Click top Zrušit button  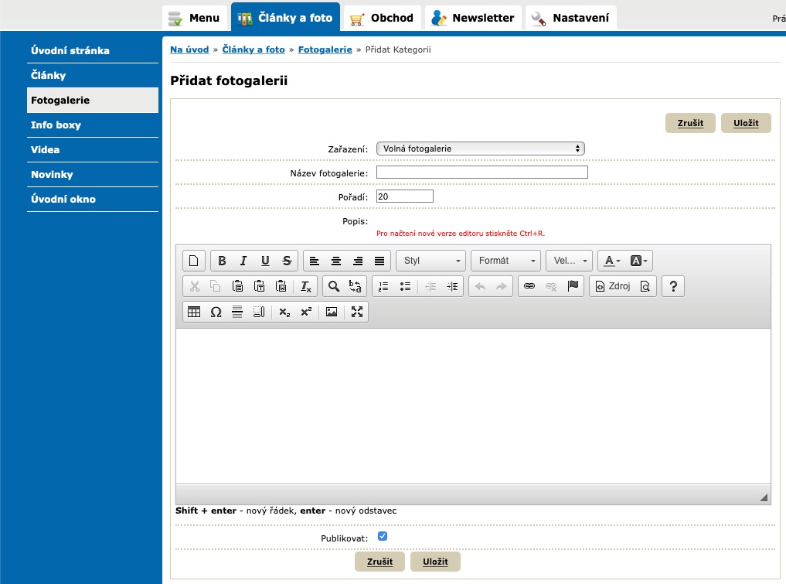pyautogui.click(x=690, y=123)
